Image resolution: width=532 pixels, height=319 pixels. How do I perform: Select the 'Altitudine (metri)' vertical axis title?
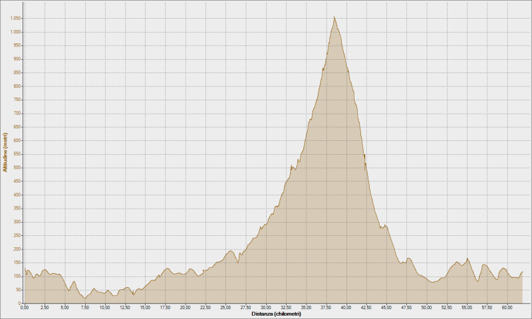5,152
